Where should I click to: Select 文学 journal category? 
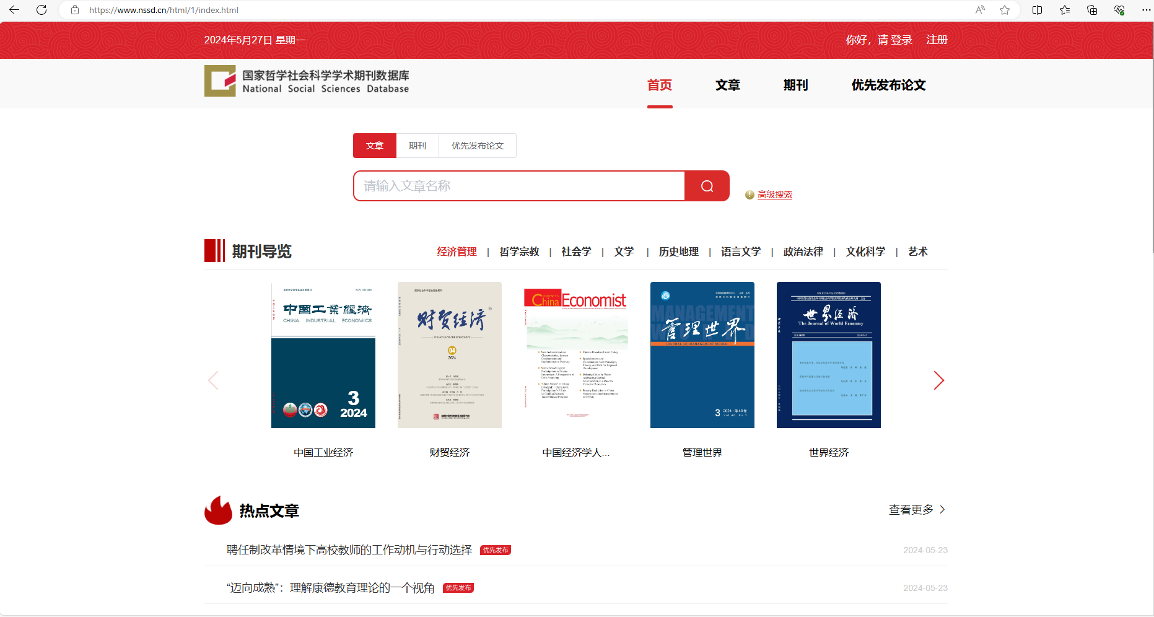pyautogui.click(x=624, y=252)
